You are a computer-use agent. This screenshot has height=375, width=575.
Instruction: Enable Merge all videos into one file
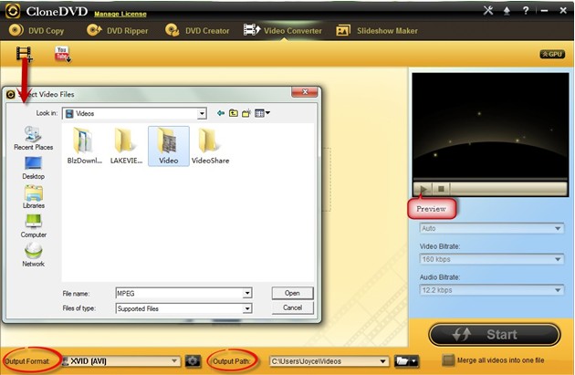pos(448,360)
